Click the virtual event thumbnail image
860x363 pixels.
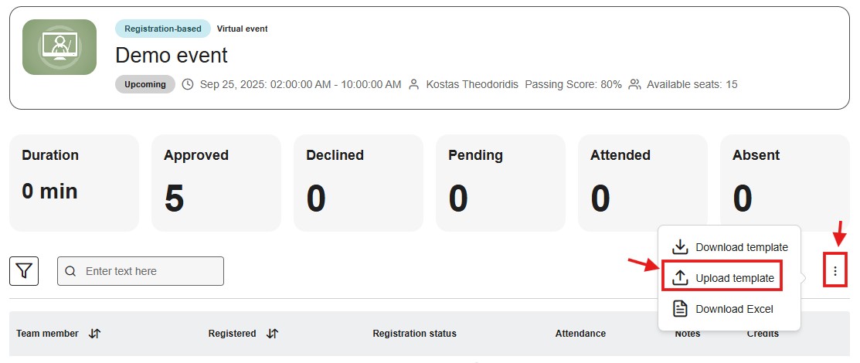coord(59,47)
